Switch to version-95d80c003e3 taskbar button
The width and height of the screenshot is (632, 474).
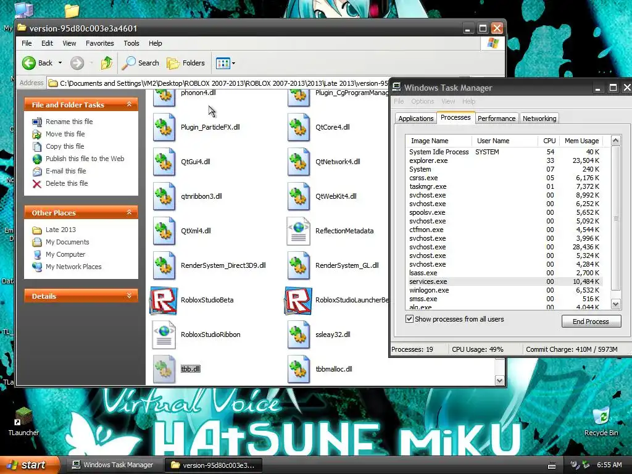tap(214, 465)
